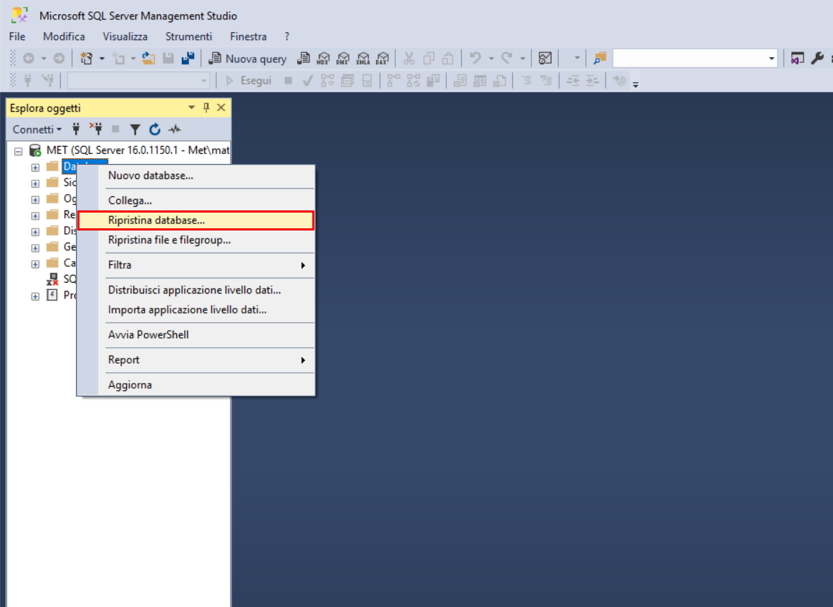Click the Find in Files folder icon
Screen dimensions: 833x607
(600, 59)
